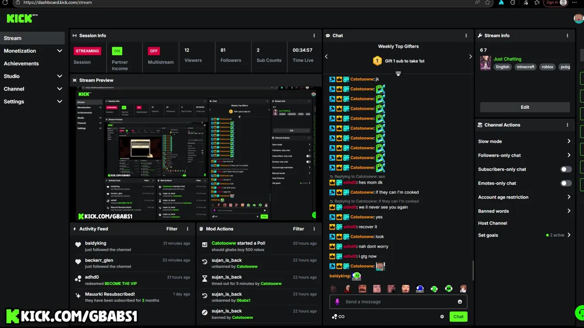Viewport: 584px width, 328px height.
Task: Toggle Emotes-only chat switch
Action: (x=565, y=183)
